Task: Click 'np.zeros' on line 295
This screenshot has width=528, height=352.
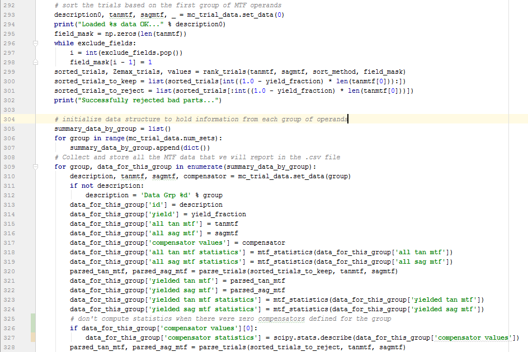Action: 121,34
